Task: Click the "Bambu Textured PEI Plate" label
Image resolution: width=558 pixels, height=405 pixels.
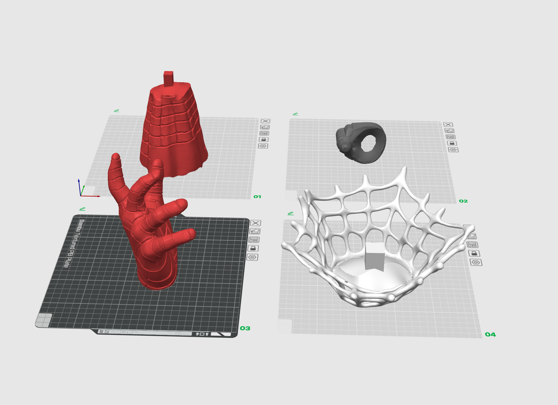Action: 73,244
